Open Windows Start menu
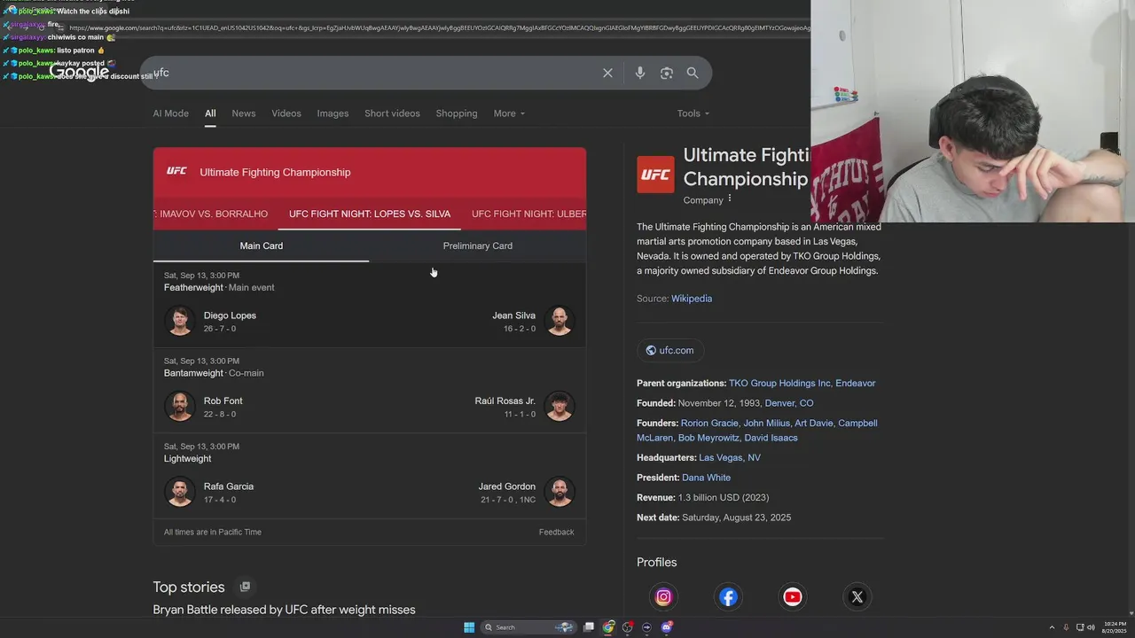The height and width of the screenshot is (638, 1135). pos(469,627)
